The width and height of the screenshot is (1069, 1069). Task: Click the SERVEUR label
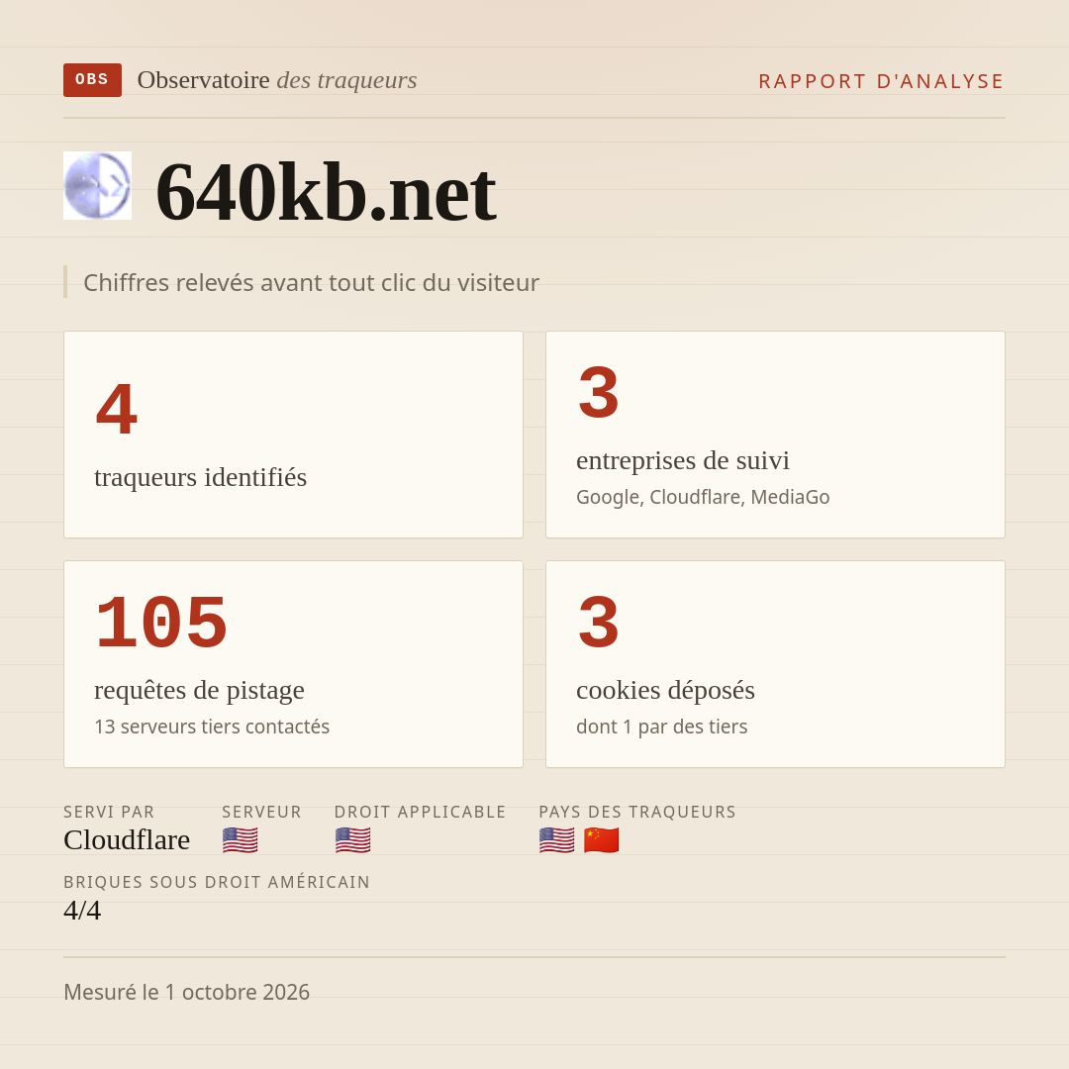(x=261, y=812)
